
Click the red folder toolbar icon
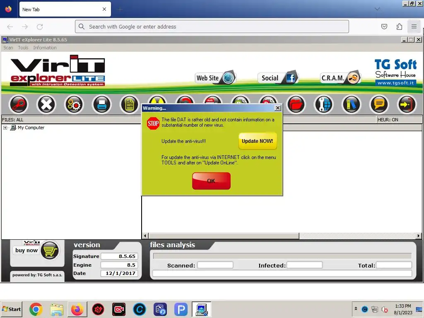[x=296, y=104]
